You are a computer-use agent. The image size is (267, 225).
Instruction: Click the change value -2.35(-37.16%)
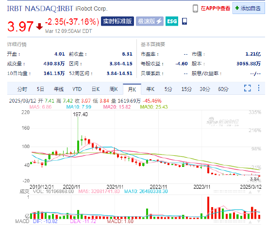72,22
